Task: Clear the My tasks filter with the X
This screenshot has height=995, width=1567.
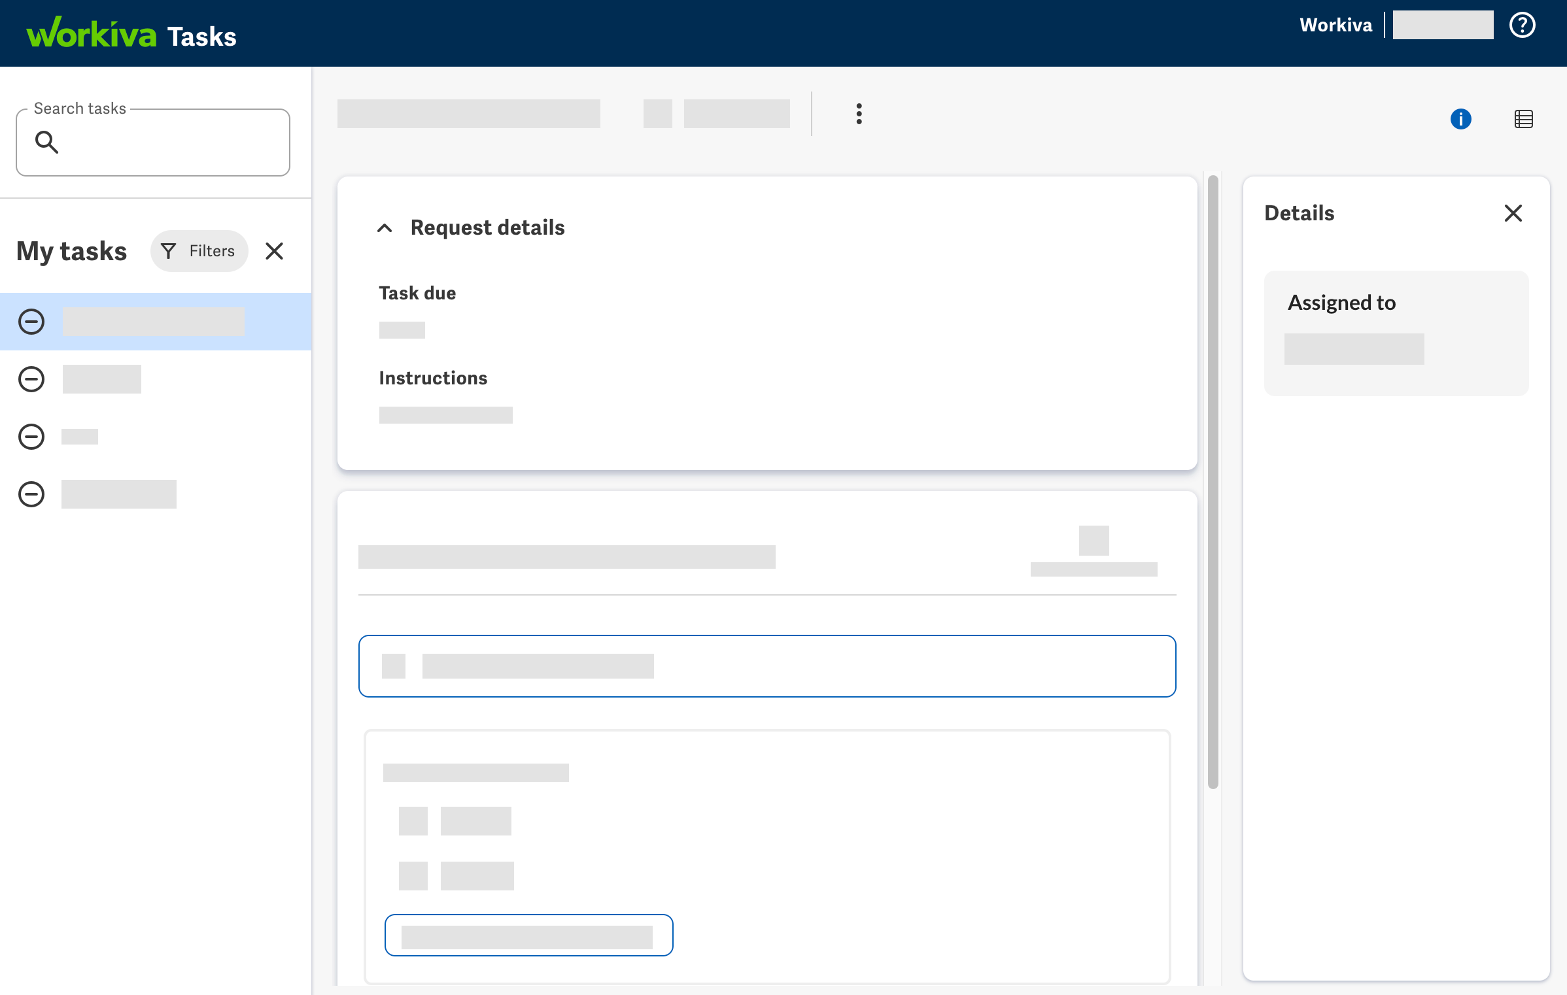Action: (274, 251)
